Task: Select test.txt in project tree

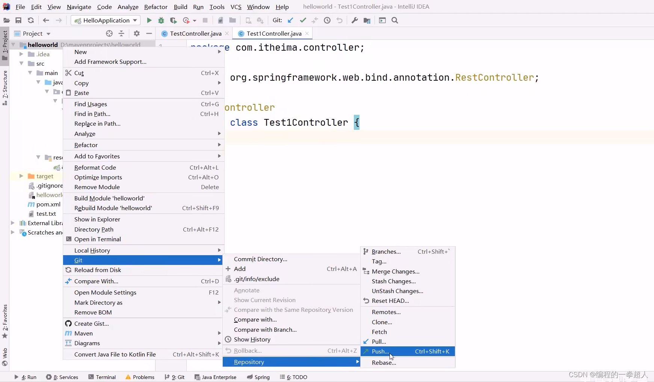Action: click(x=46, y=214)
